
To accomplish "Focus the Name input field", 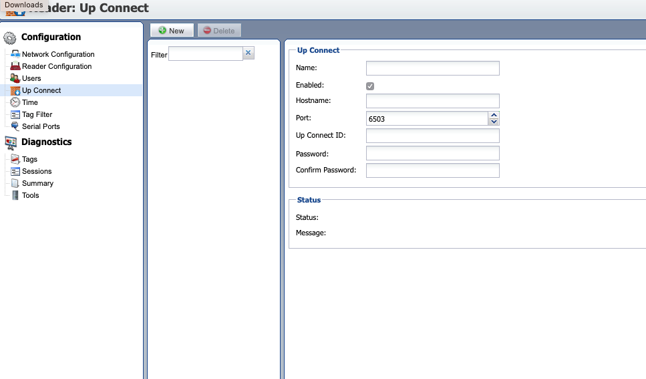I will pos(433,68).
